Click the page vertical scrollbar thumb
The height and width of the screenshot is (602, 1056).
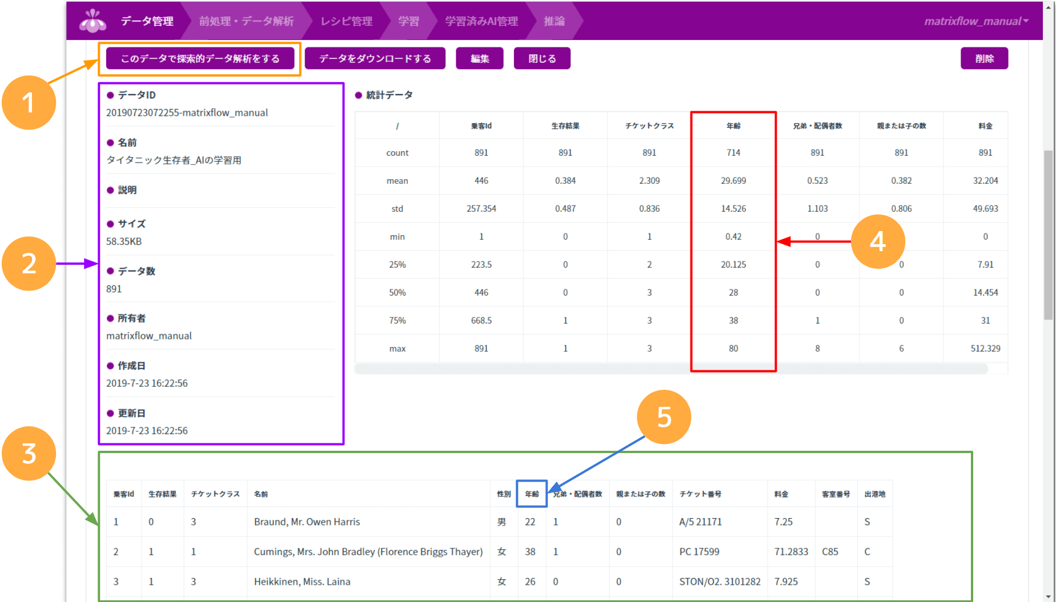click(1048, 234)
